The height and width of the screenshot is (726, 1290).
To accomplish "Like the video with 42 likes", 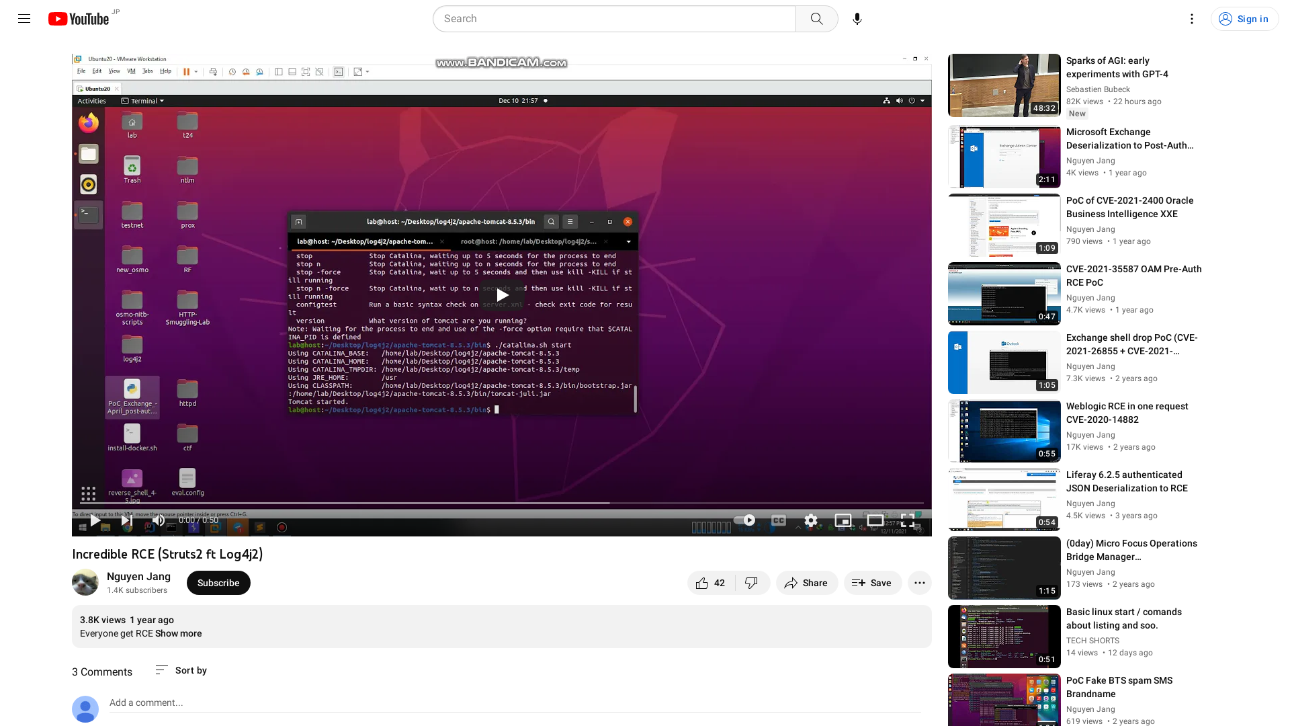I will click(x=711, y=583).
